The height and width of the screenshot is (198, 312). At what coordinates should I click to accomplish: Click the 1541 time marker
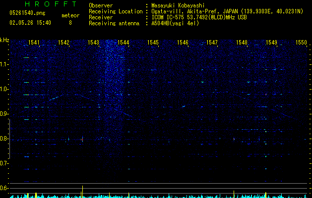pos(34,42)
